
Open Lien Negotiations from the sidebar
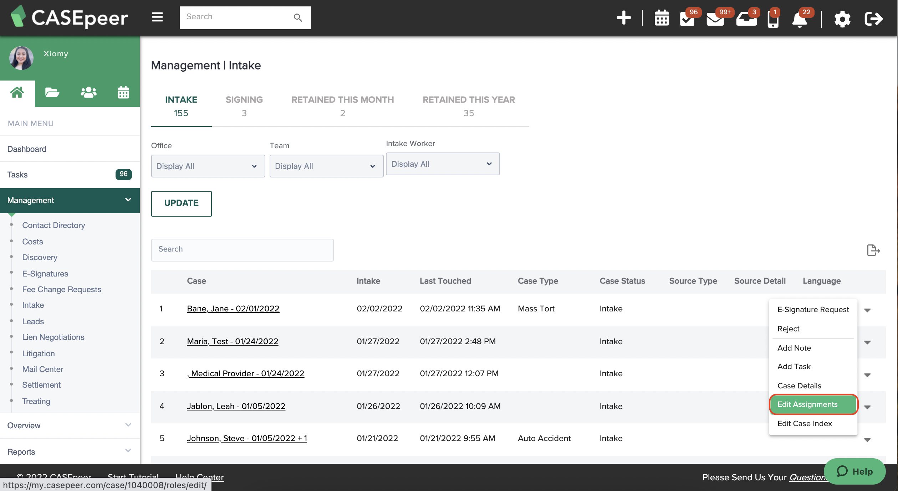pos(53,337)
